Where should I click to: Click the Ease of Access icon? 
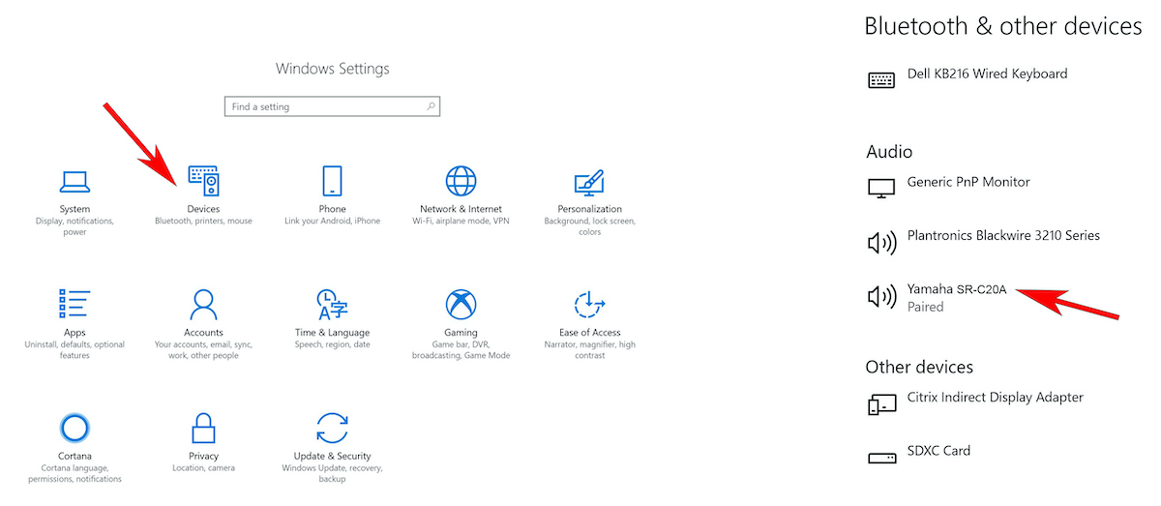click(589, 304)
